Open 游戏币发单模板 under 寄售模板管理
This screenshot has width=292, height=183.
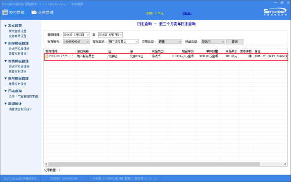19,67
